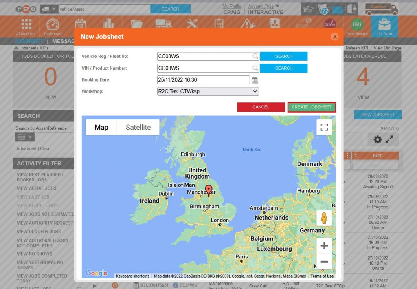Screen dimensions: 417x289
Task: Click the Issue2Invoice icon
Action: pos(357,25)
